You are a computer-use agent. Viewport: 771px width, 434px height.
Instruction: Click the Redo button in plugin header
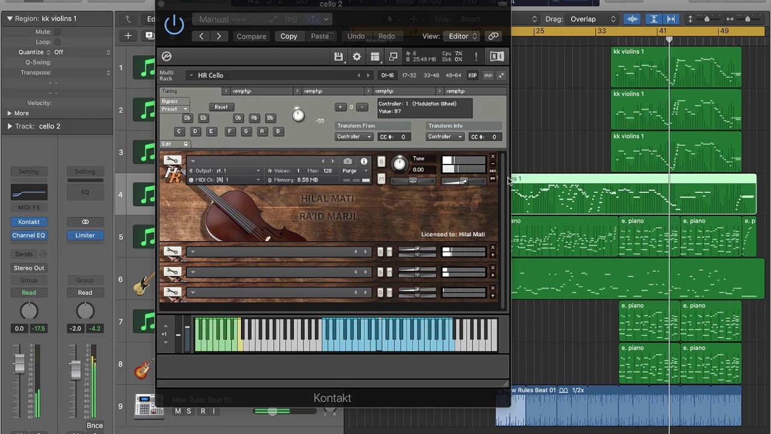click(x=387, y=36)
